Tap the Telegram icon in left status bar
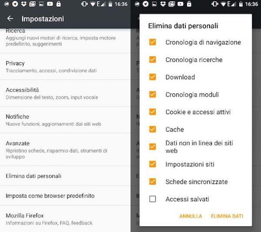Viewport: 261px width, 232px height. 15,4
